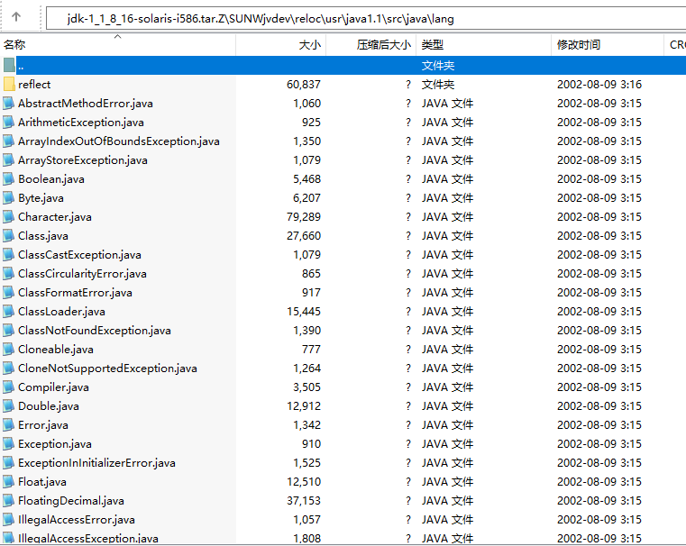The image size is (686, 546).
Task: Select the ArrayStoreException.java file name
Action: [x=83, y=160]
